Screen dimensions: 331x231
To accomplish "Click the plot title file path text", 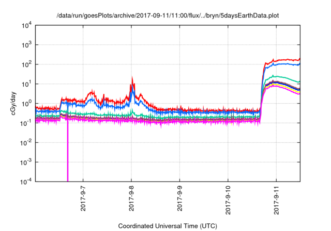I will click(168, 15).
